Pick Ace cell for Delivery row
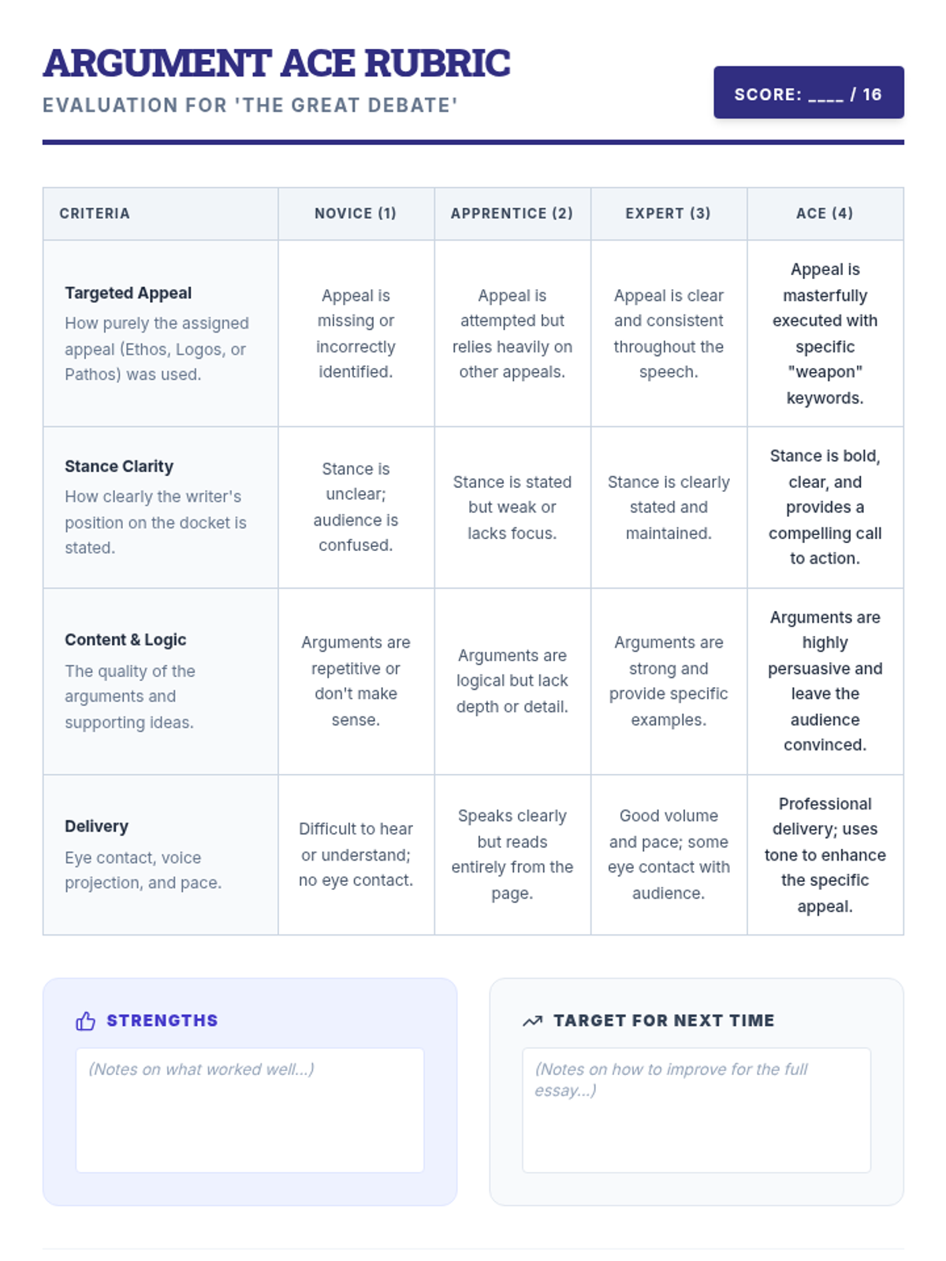Image resolution: width=946 pixels, height=1261 pixels. [825, 854]
